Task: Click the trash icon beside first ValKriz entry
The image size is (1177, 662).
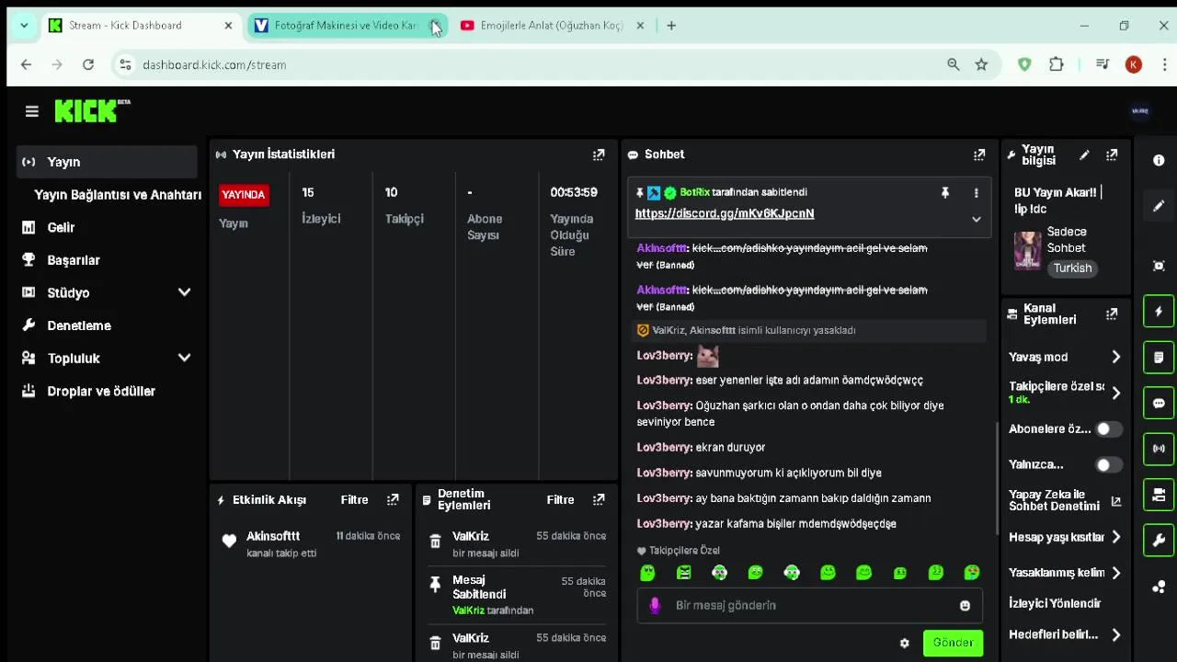Action: click(x=436, y=542)
